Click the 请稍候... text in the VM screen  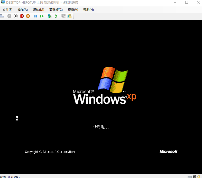coord(101,127)
